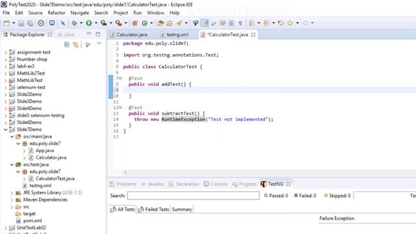Open the File menu
The height and width of the screenshot is (234, 416).
[6, 13]
